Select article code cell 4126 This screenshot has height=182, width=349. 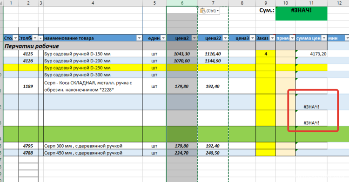(x=28, y=61)
